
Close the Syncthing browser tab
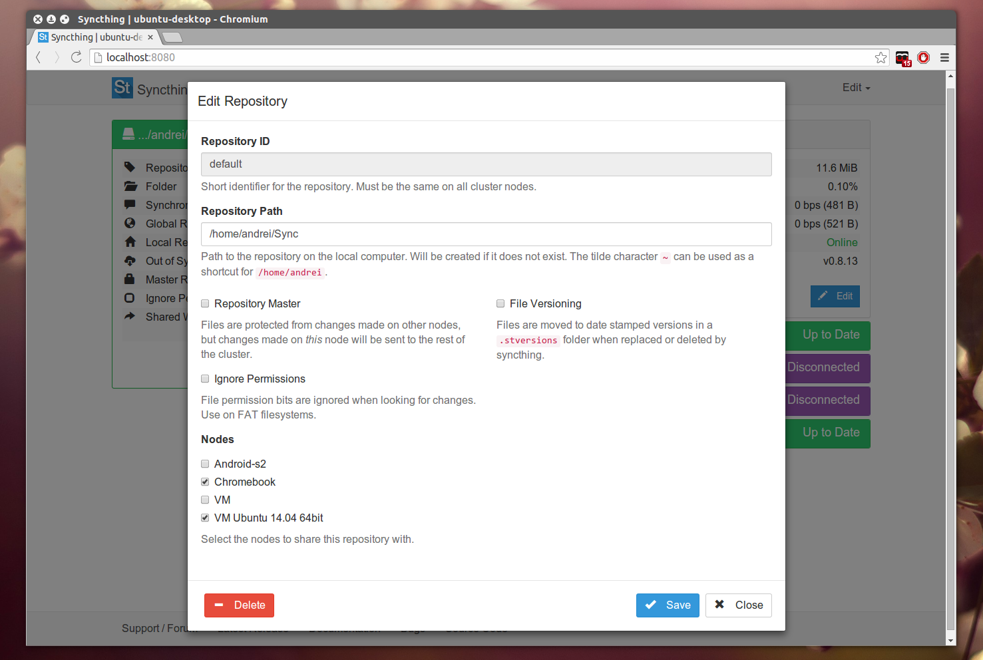coord(150,37)
